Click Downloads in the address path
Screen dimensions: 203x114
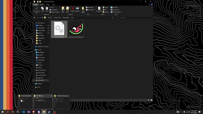[66, 18]
